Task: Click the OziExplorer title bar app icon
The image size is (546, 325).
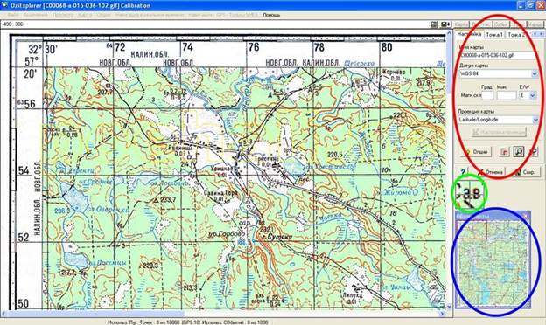Action: [x=4, y=5]
